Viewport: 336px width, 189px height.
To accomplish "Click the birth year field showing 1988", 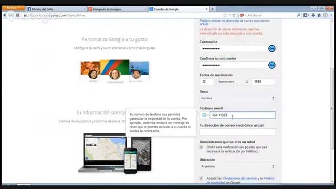I will point(264,82).
